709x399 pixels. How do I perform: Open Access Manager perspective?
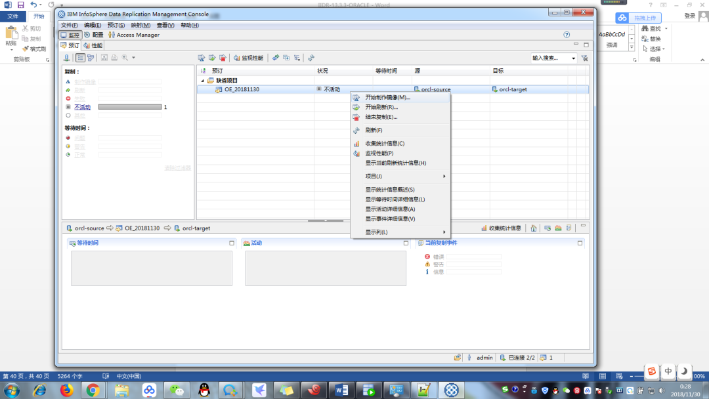click(134, 35)
